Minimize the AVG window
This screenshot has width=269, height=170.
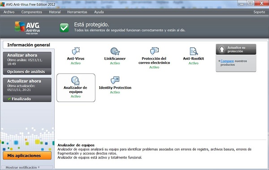pos(242,4)
